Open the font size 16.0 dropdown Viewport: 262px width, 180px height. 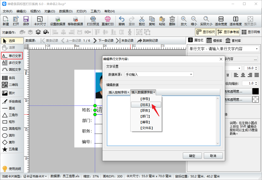(x=256, y=68)
